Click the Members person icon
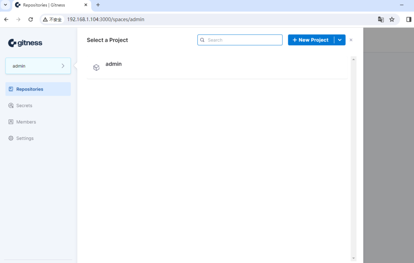This screenshot has height=263, width=414. point(11,122)
